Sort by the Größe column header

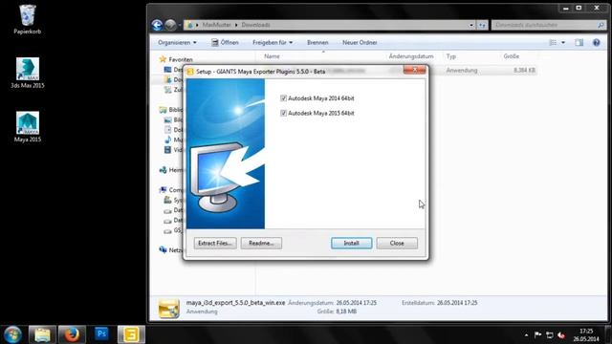(x=512, y=56)
